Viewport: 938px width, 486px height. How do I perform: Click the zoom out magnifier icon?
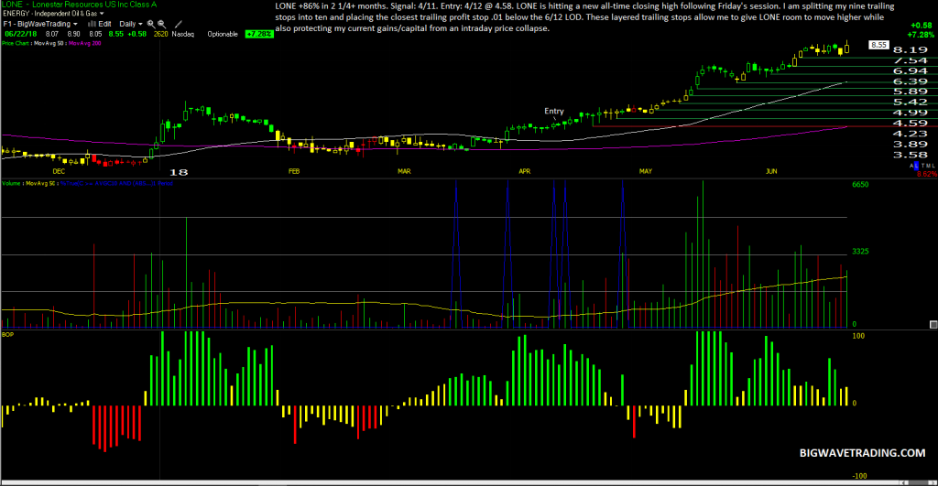point(161,25)
